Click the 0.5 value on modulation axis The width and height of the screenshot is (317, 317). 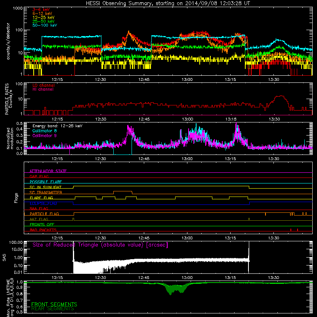click(19, 124)
